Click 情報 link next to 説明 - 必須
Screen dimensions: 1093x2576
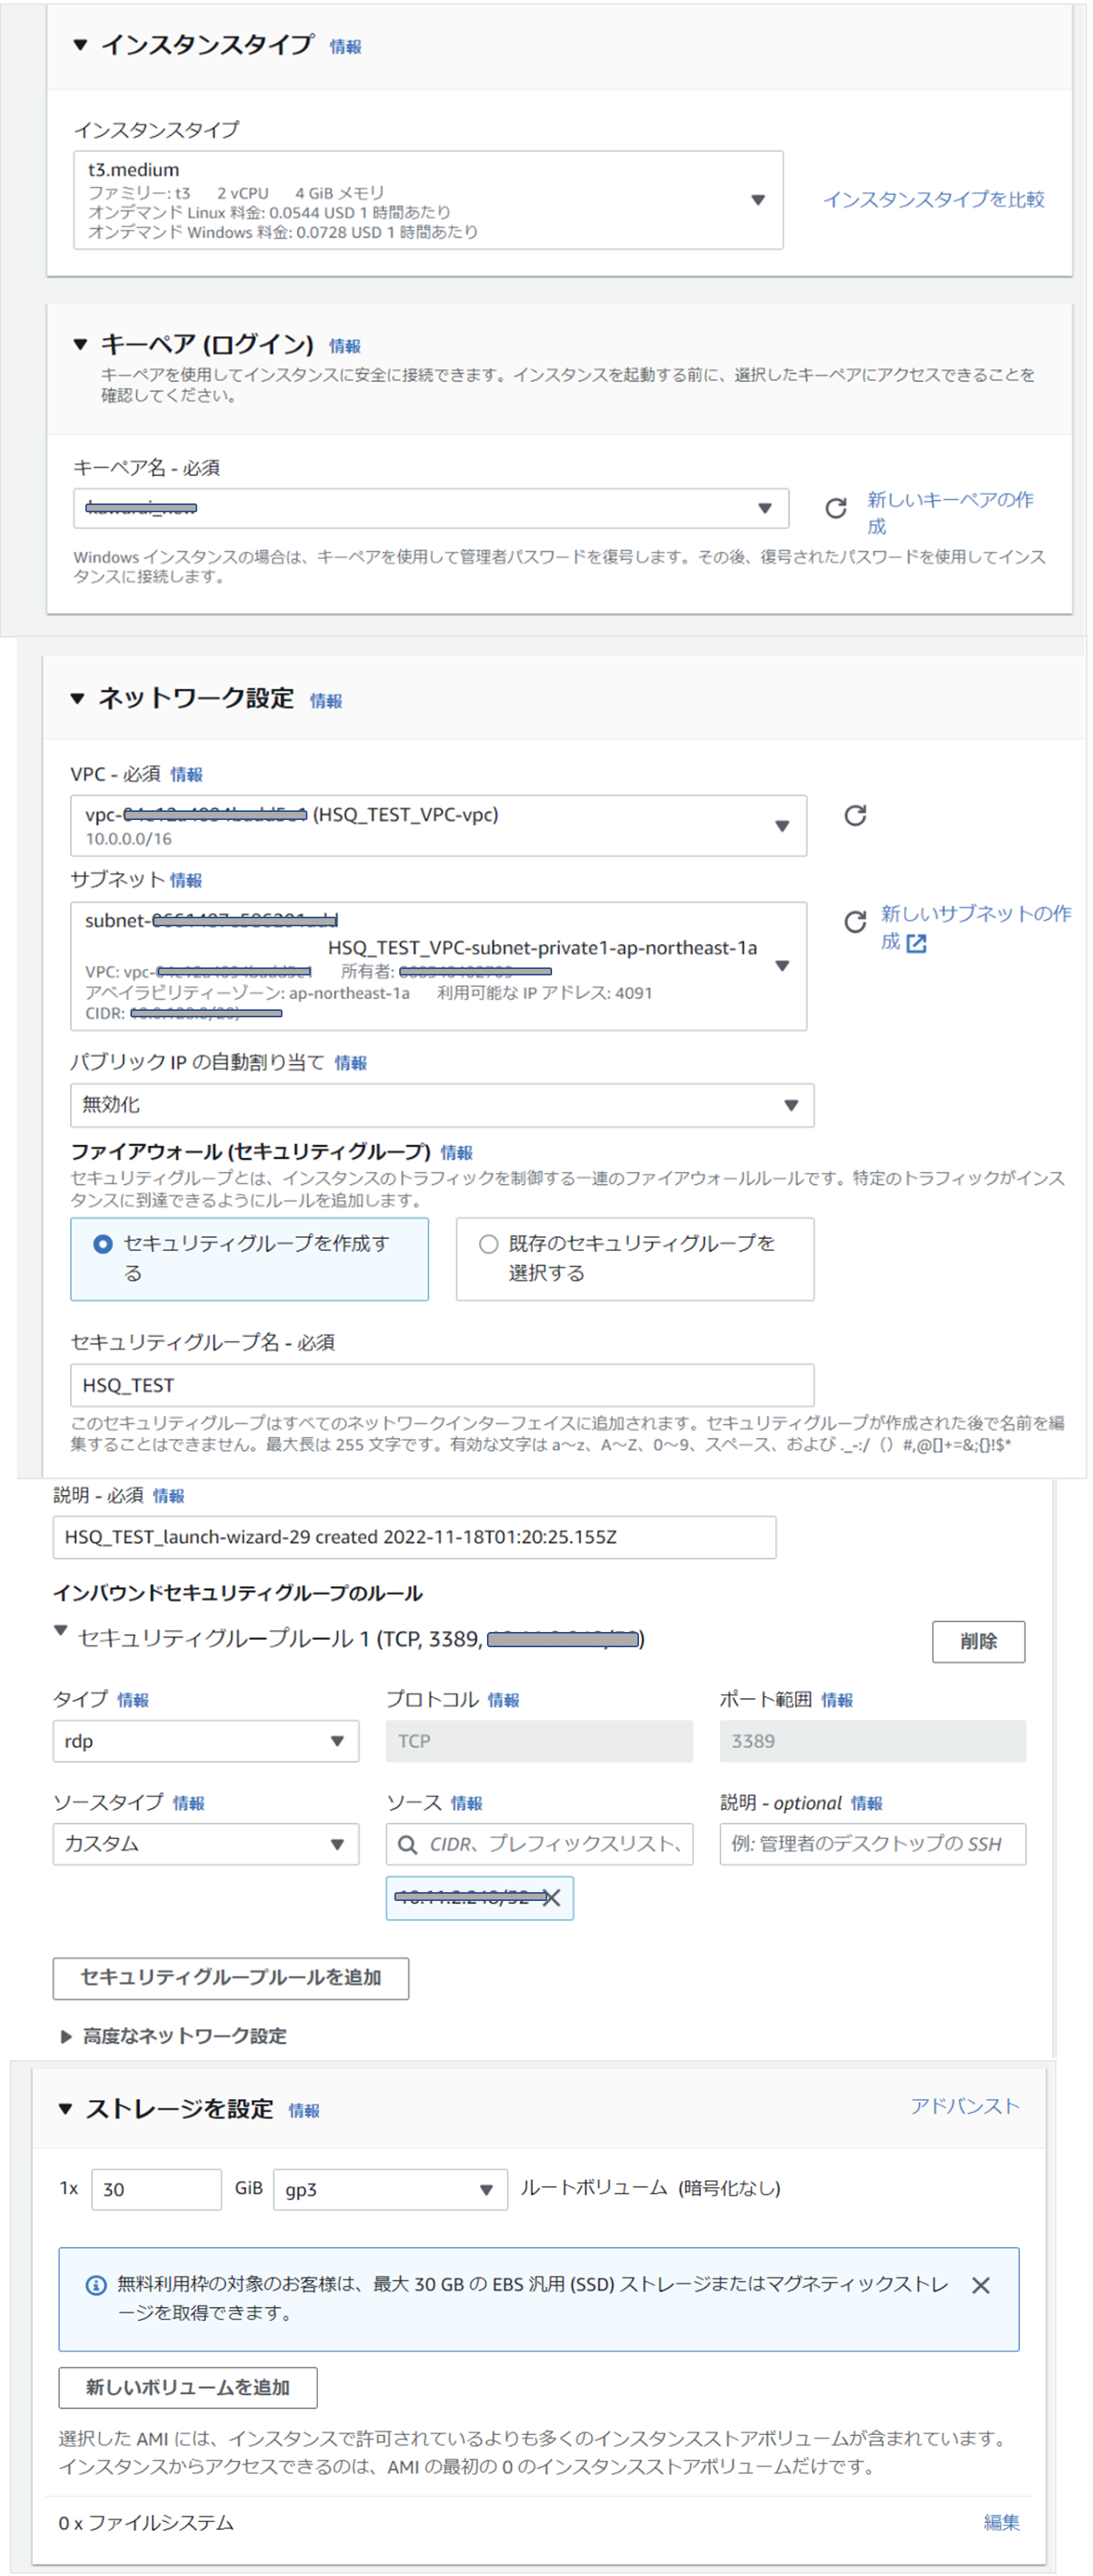click(x=169, y=1496)
